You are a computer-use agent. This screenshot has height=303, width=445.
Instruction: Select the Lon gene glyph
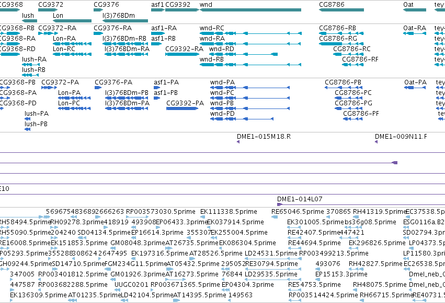click(x=72, y=21)
